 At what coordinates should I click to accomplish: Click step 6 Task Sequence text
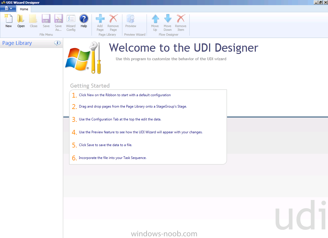pyautogui.click(x=113, y=158)
